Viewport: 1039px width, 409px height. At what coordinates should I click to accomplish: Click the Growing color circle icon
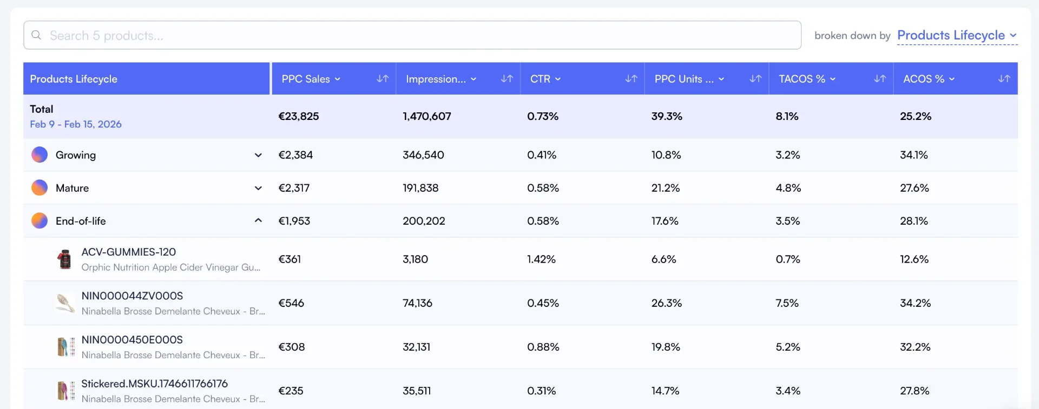40,155
